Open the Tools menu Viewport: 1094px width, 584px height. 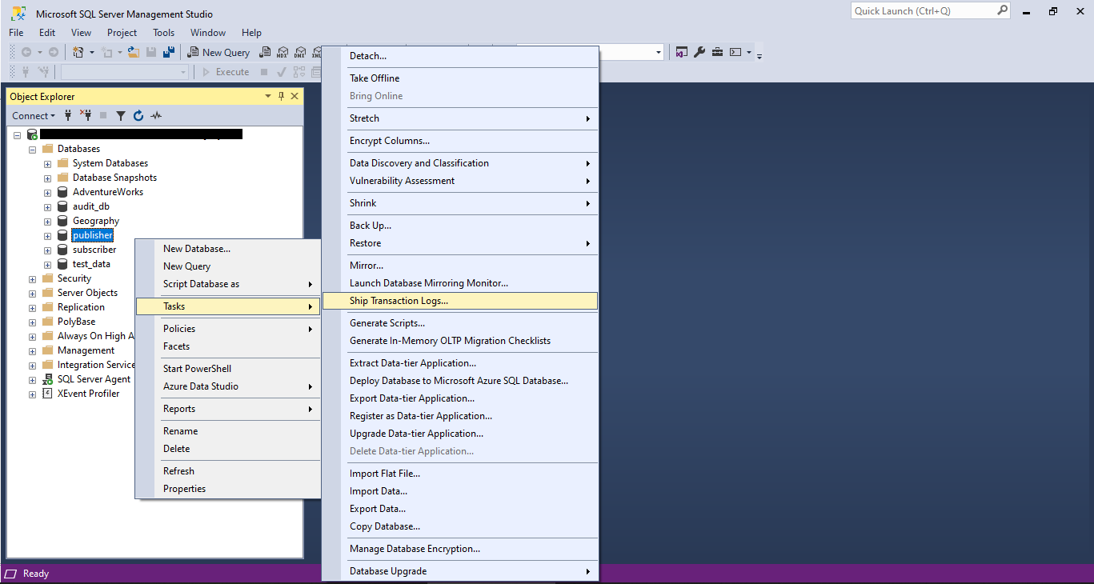click(x=163, y=32)
